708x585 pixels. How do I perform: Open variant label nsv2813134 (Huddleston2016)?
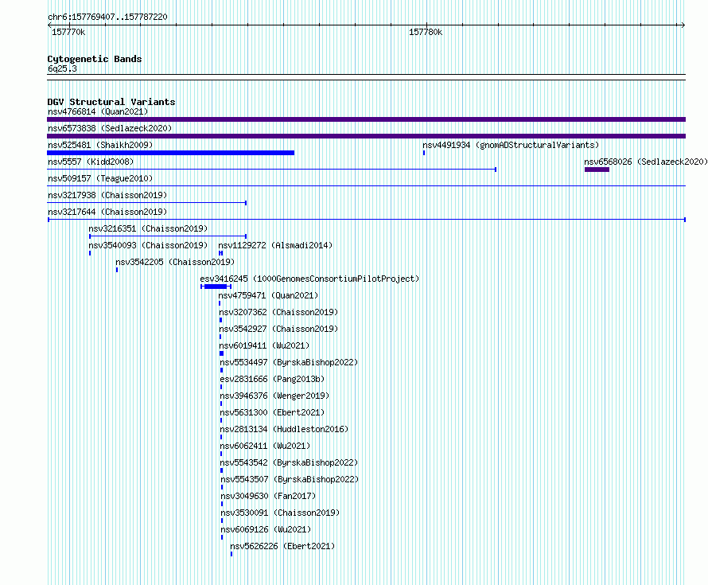pos(284,429)
